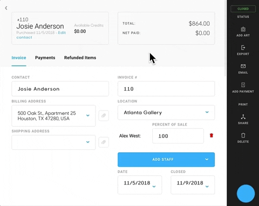Click the $864.00 total amount
Viewport: 259px width, 206px height.
coord(199,24)
